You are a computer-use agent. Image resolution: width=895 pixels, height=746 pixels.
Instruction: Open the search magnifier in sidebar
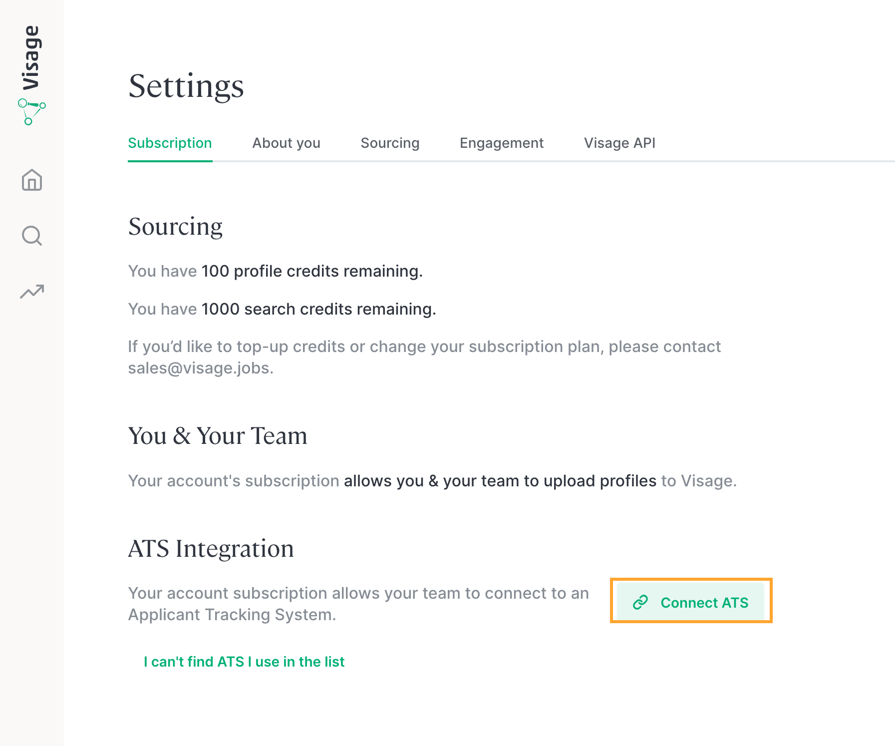32,236
